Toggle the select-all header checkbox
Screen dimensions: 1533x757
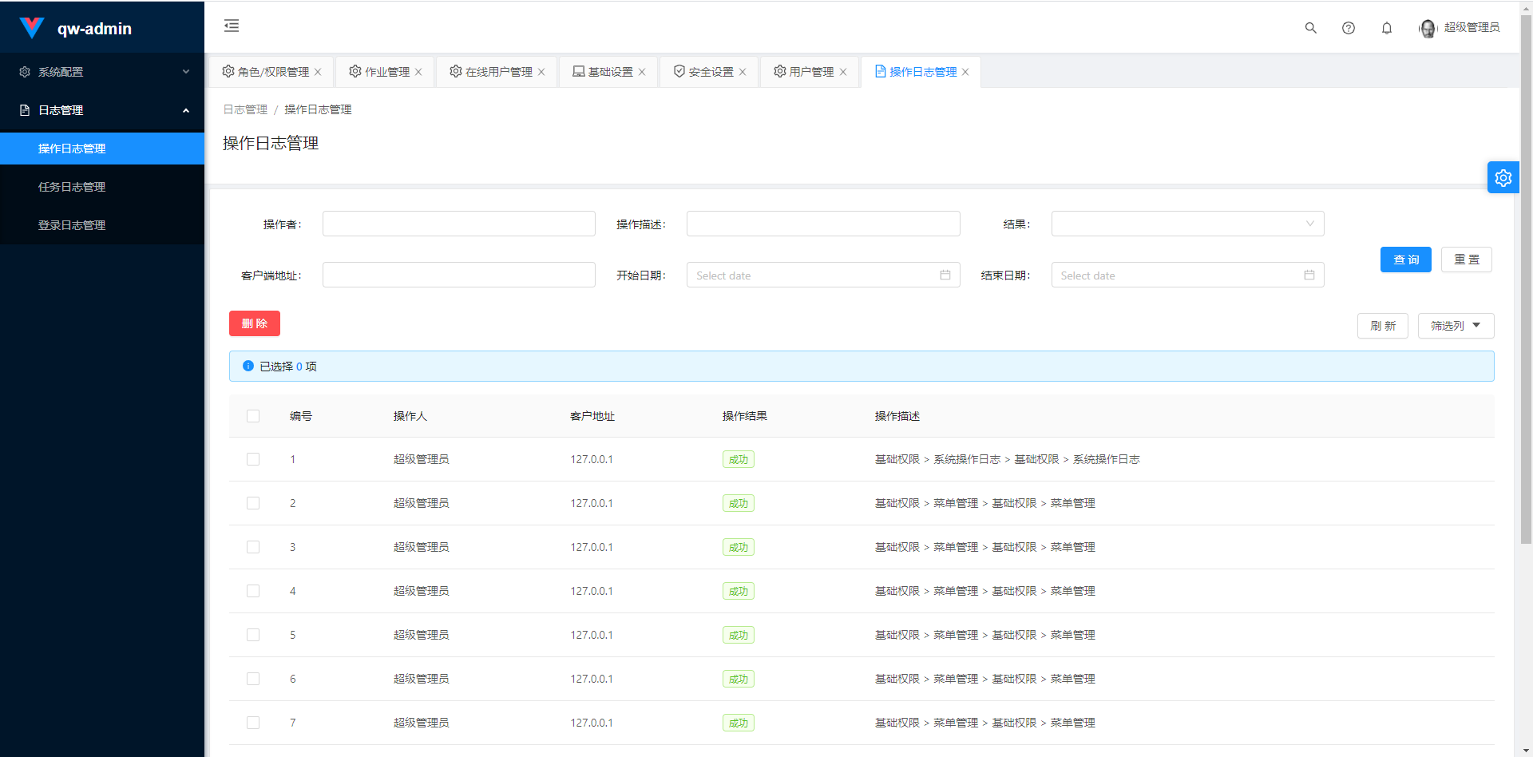point(253,416)
